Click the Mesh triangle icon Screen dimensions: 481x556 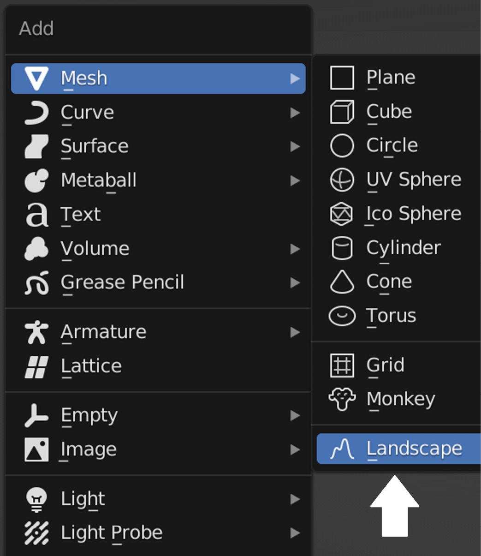(36, 78)
